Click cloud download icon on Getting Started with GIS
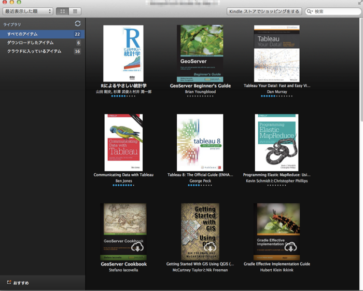Image resolution: width=363 pixels, height=291 pixels. pyautogui.click(x=210, y=247)
